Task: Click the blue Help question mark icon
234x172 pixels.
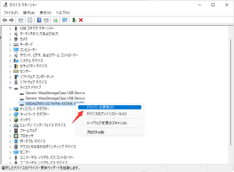Action: [39, 20]
